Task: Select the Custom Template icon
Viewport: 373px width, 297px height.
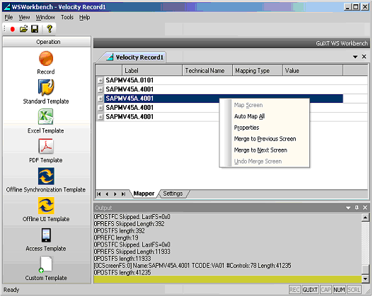Action: [46, 264]
